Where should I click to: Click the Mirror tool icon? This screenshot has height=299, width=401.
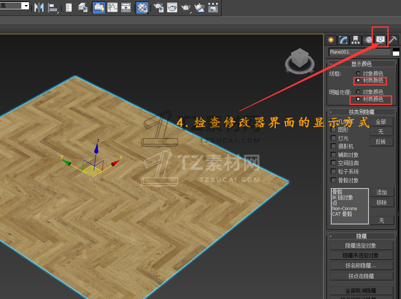(x=39, y=7)
